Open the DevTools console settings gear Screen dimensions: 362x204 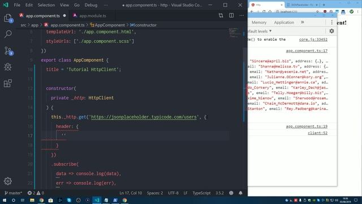pos(331,31)
